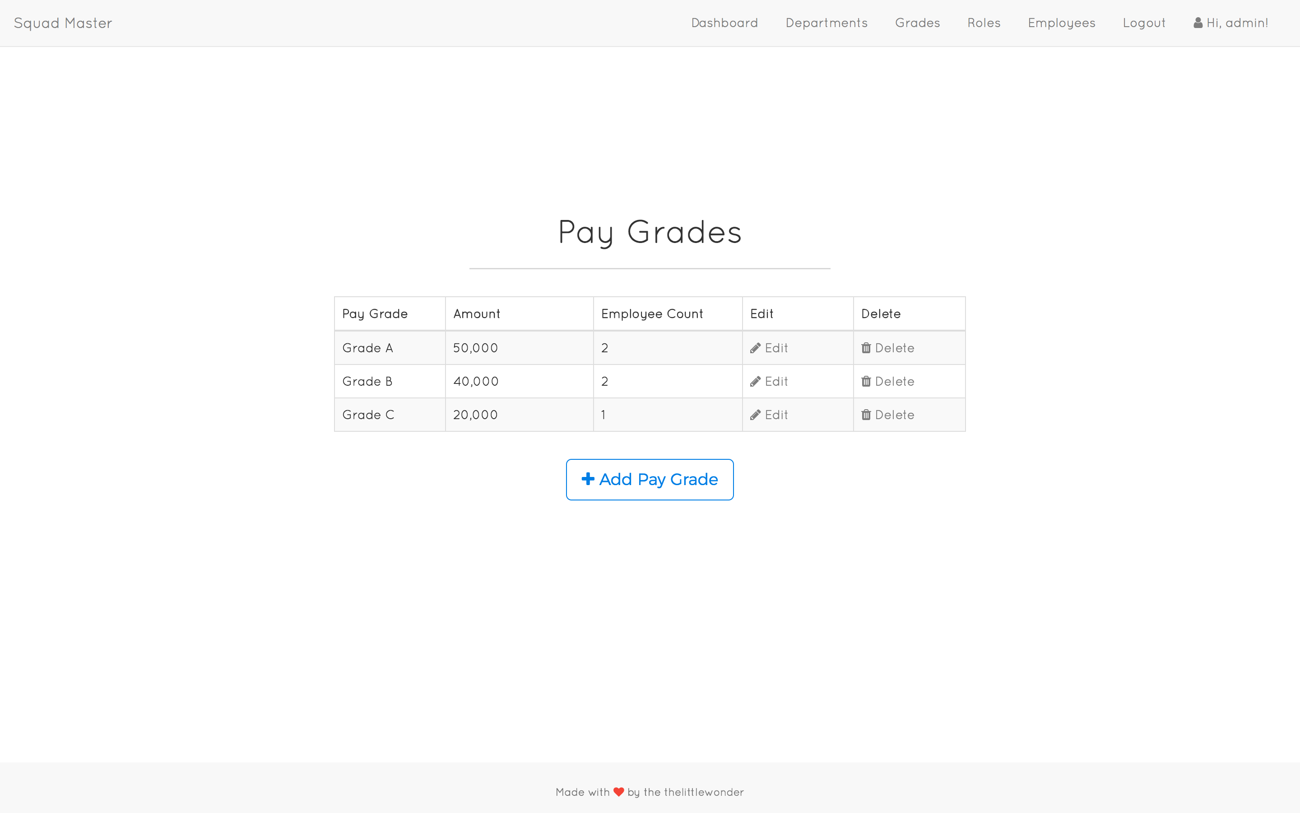
Task: Navigate to the Roles page
Action: click(x=984, y=23)
